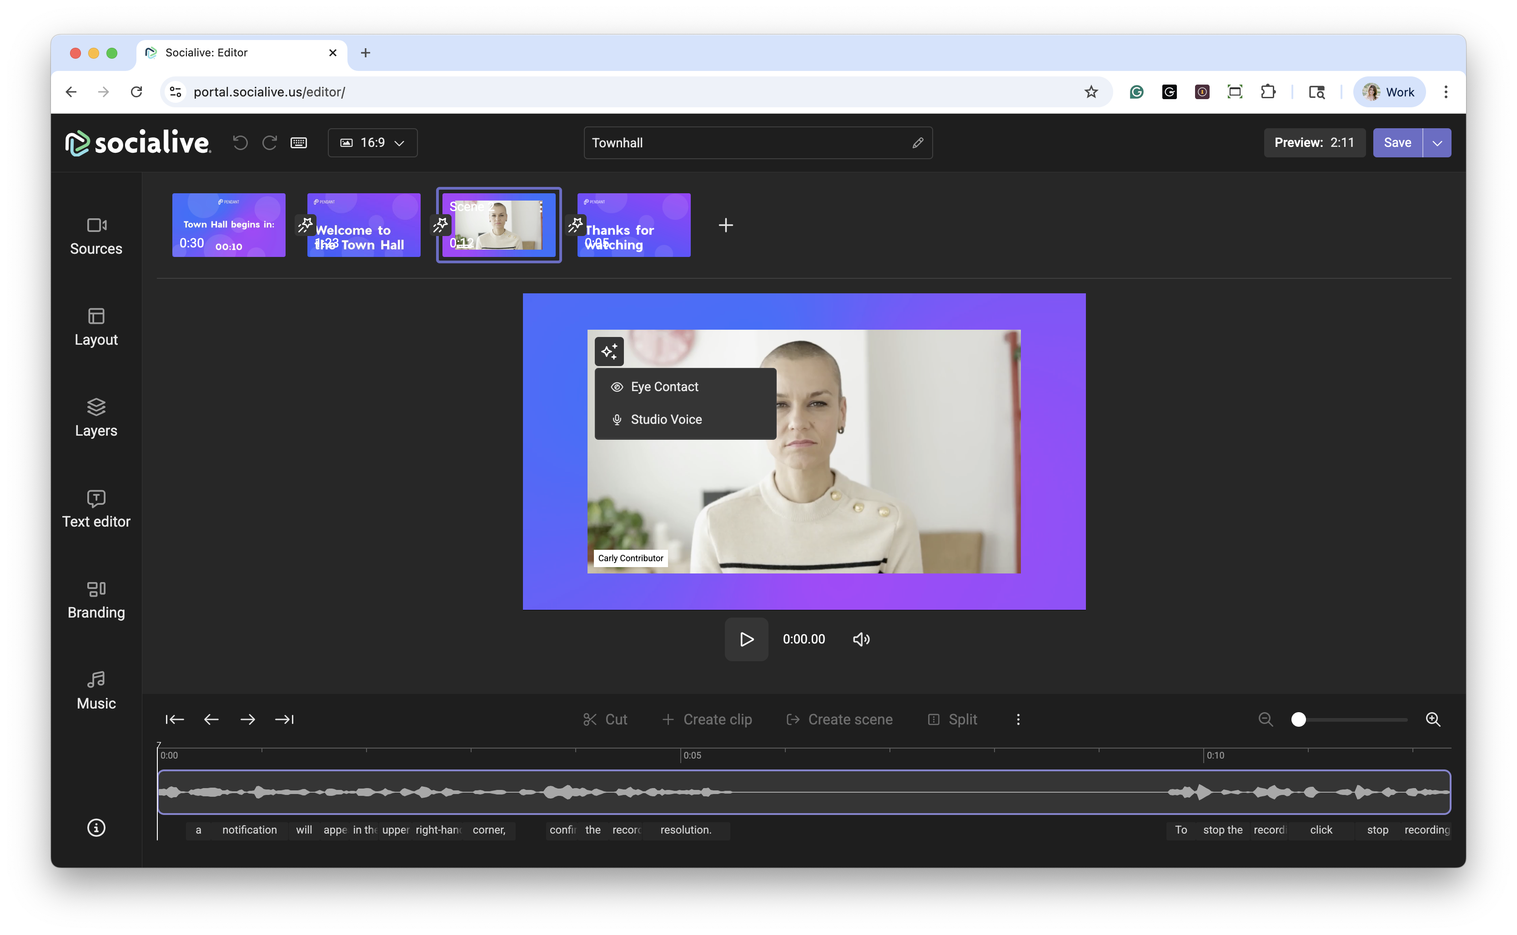Screen dimensions: 1517x935
Task: Open timeline more options menu
Action: click(1018, 719)
